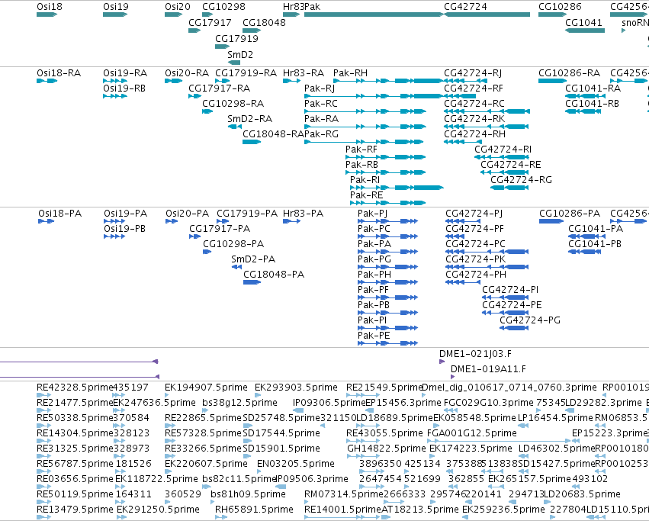The width and height of the screenshot is (649, 521).
Task: Select the CG17917 gene label
Action: [210, 22]
